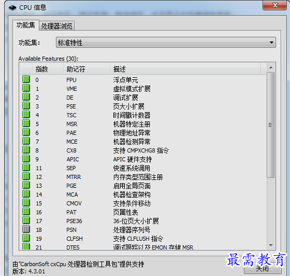Select the 调试扩展 description text

[x=125, y=98]
